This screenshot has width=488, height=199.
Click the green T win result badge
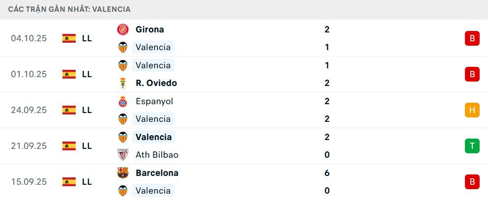[472, 146]
